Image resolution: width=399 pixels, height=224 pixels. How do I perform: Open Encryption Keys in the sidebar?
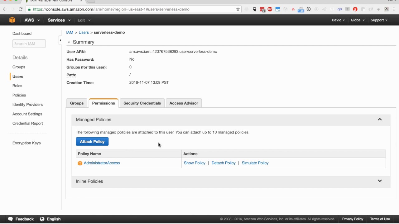[x=26, y=143]
